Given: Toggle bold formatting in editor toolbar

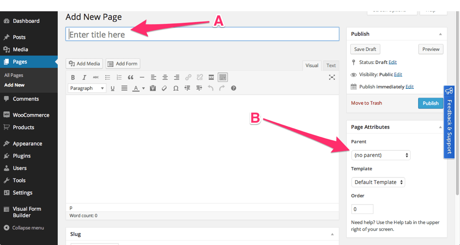Looking at the screenshot, I should (73, 77).
